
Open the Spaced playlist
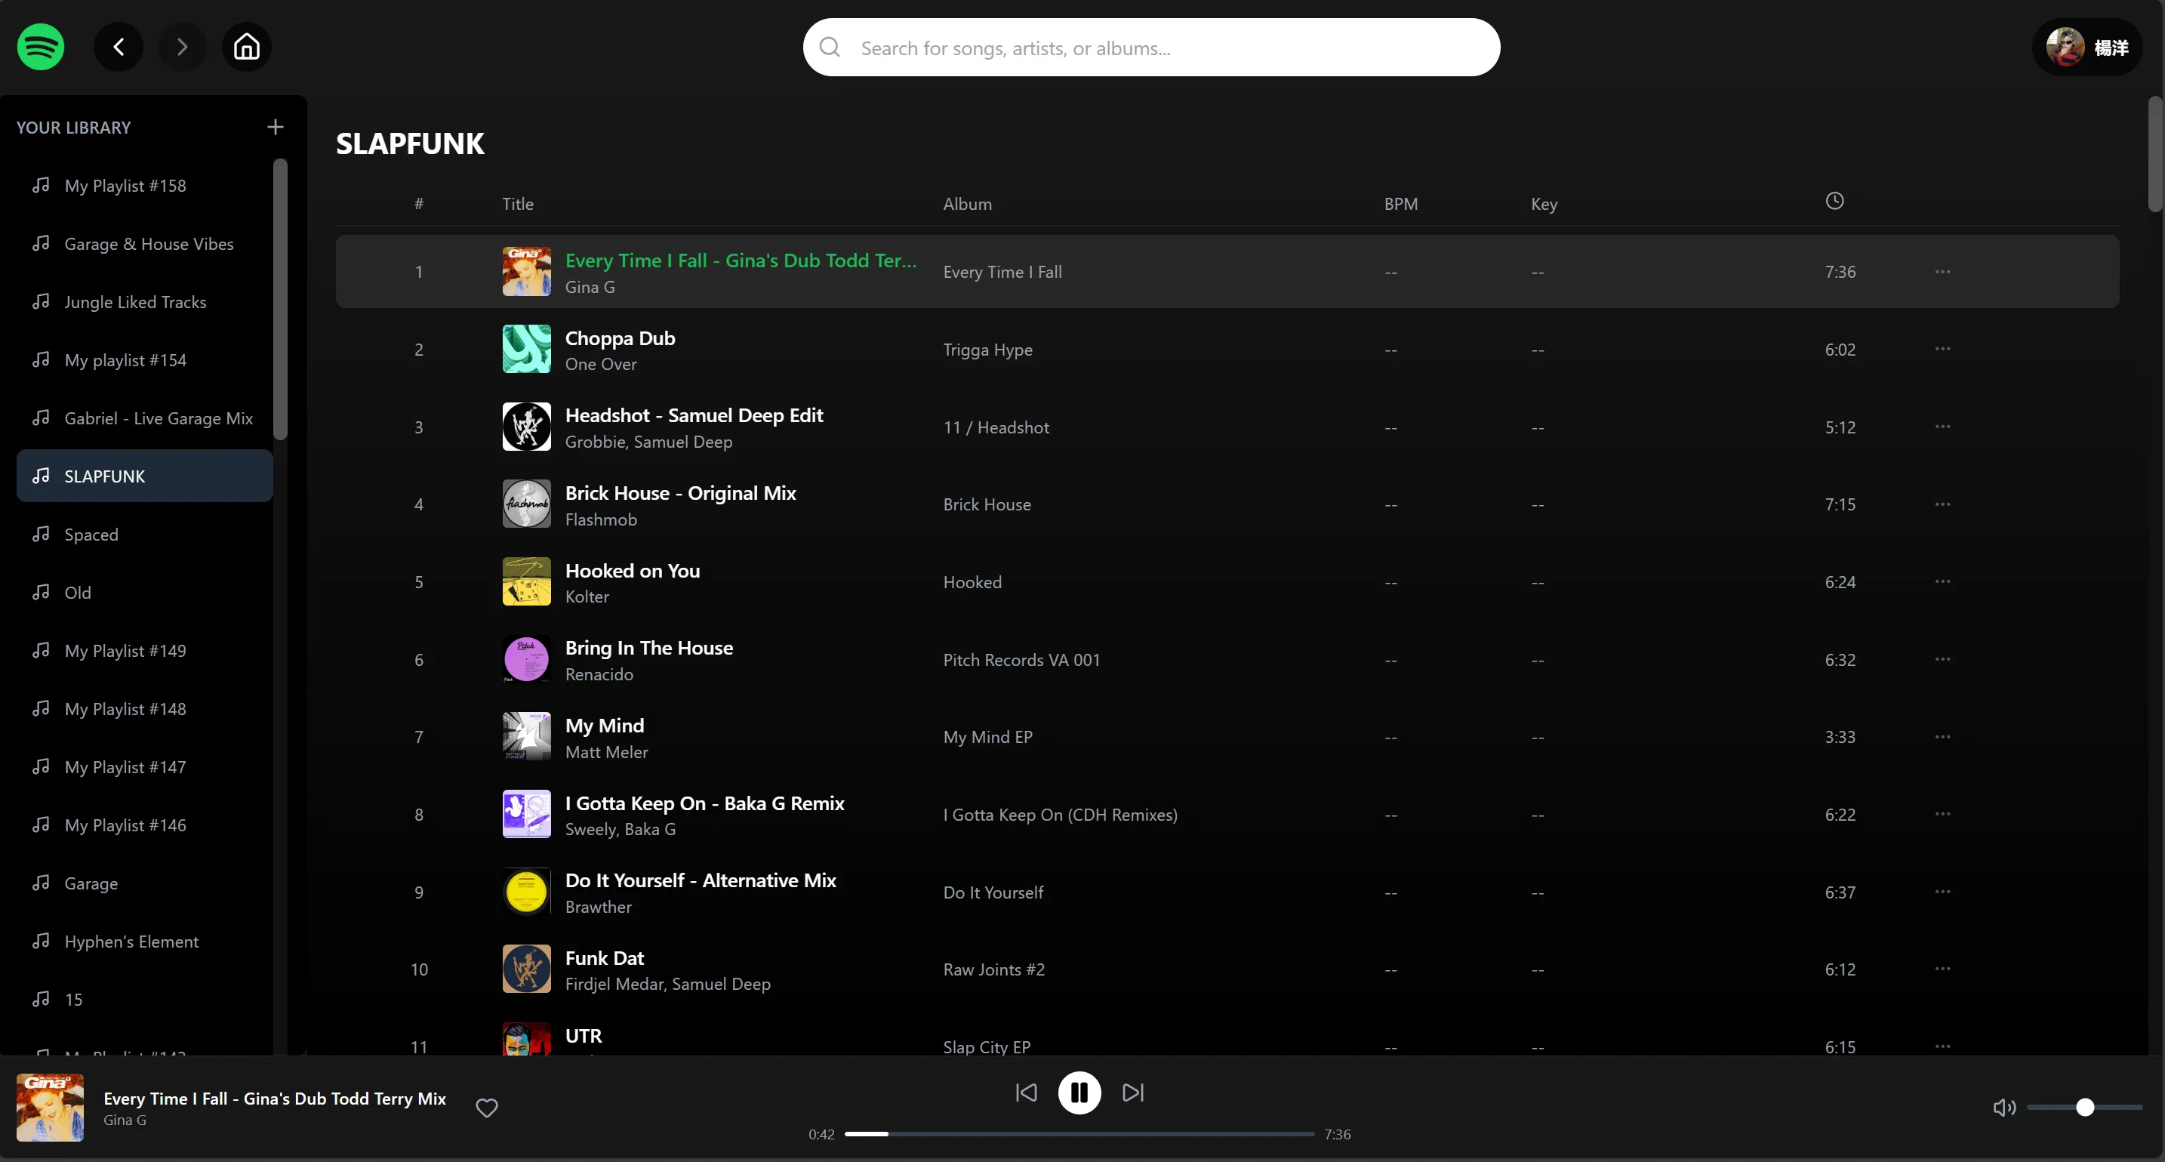144,534
